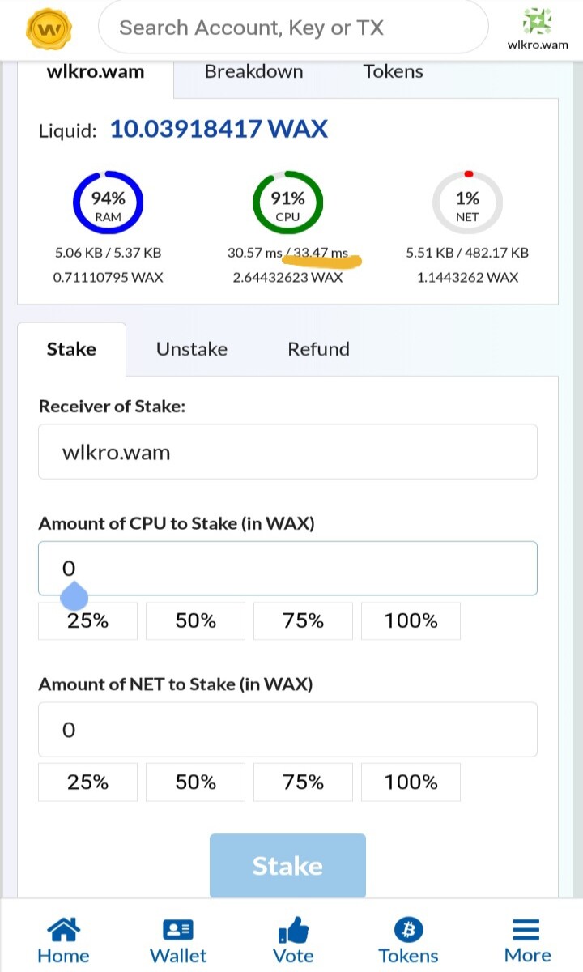Focus the Search Account, Key or TX box
Viewport: 583px width, 972px height.
tap(293, 28)
